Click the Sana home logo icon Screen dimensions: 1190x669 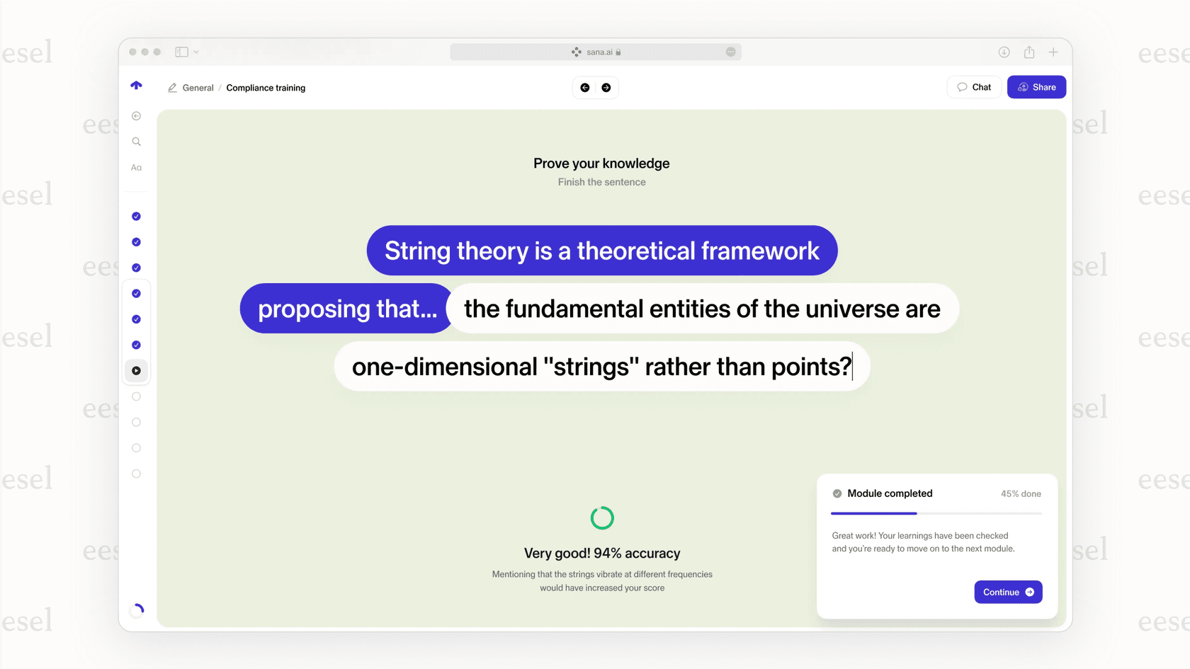[136, 86]
